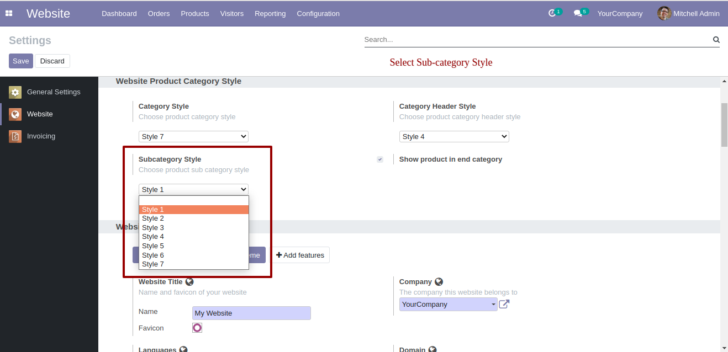Image resolution: width=728 pixels, height=352 pixels.
Task: Choose Style 4 in subcategory list
Action: (x=194, y=237)
